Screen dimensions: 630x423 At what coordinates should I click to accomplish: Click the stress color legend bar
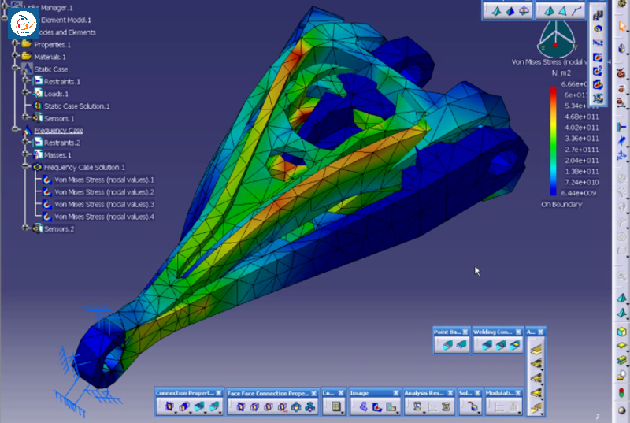[x=554, y=140]
